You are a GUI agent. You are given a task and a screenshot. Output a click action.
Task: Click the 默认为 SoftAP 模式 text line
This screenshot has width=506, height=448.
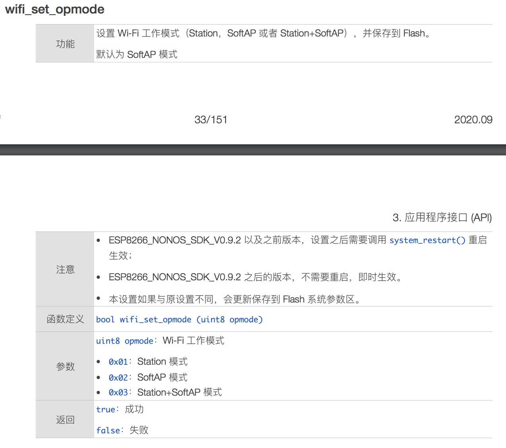(x=137, y=54)
